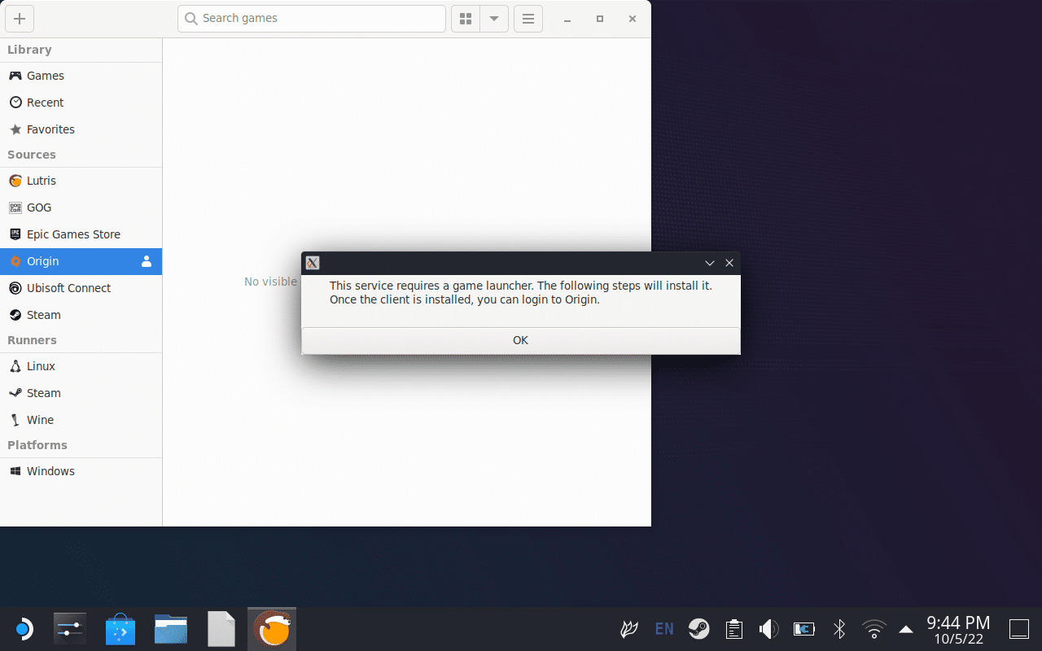Select Wine runner
1042x651 pixels.
tap(81, 420)
